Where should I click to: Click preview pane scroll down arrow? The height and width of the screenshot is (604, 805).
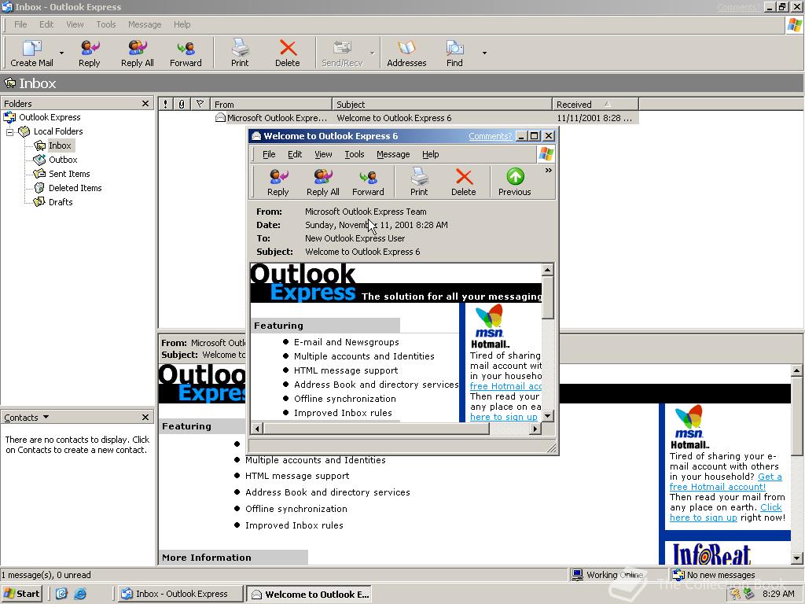click(796, 558)
